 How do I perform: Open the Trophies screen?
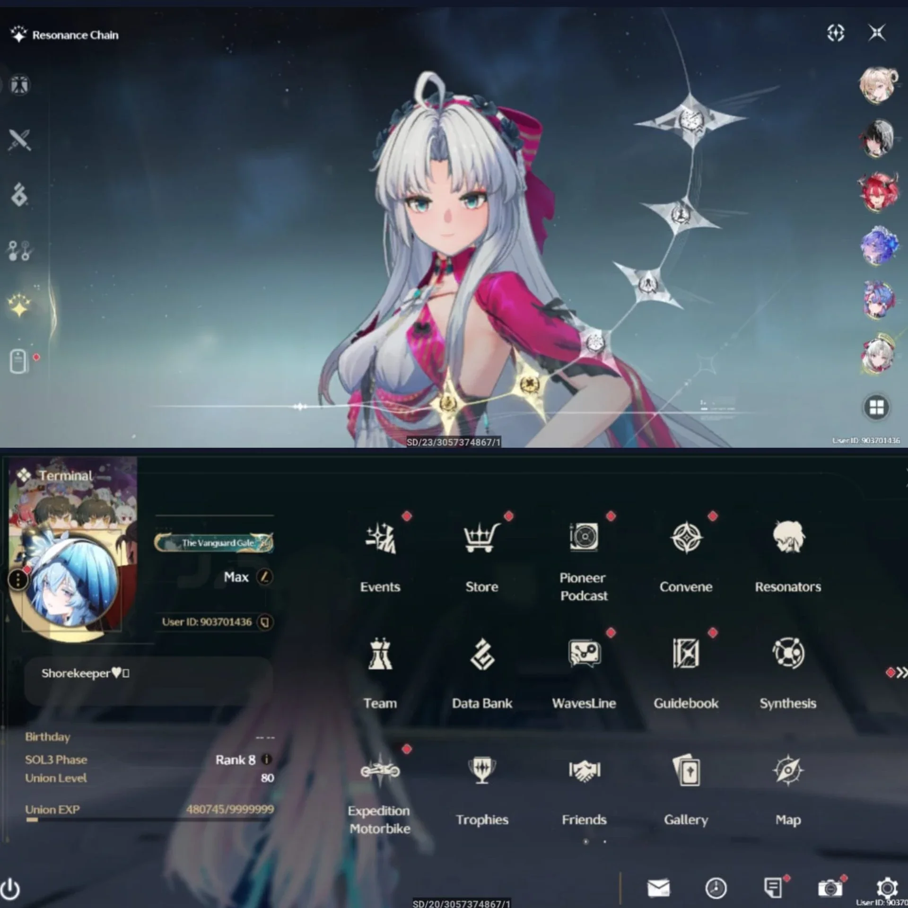pos(482,791)
